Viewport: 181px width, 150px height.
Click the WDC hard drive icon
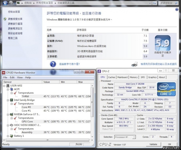coord(12,125)
